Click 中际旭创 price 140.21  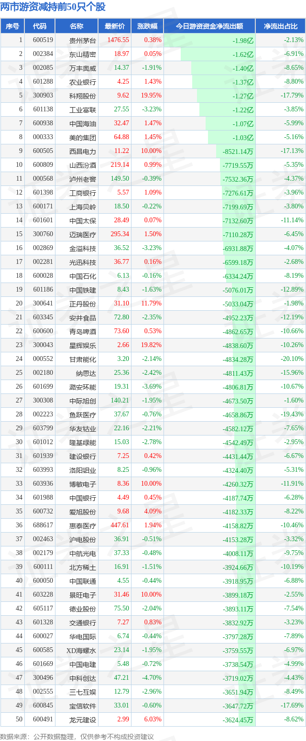click(120, 401)
